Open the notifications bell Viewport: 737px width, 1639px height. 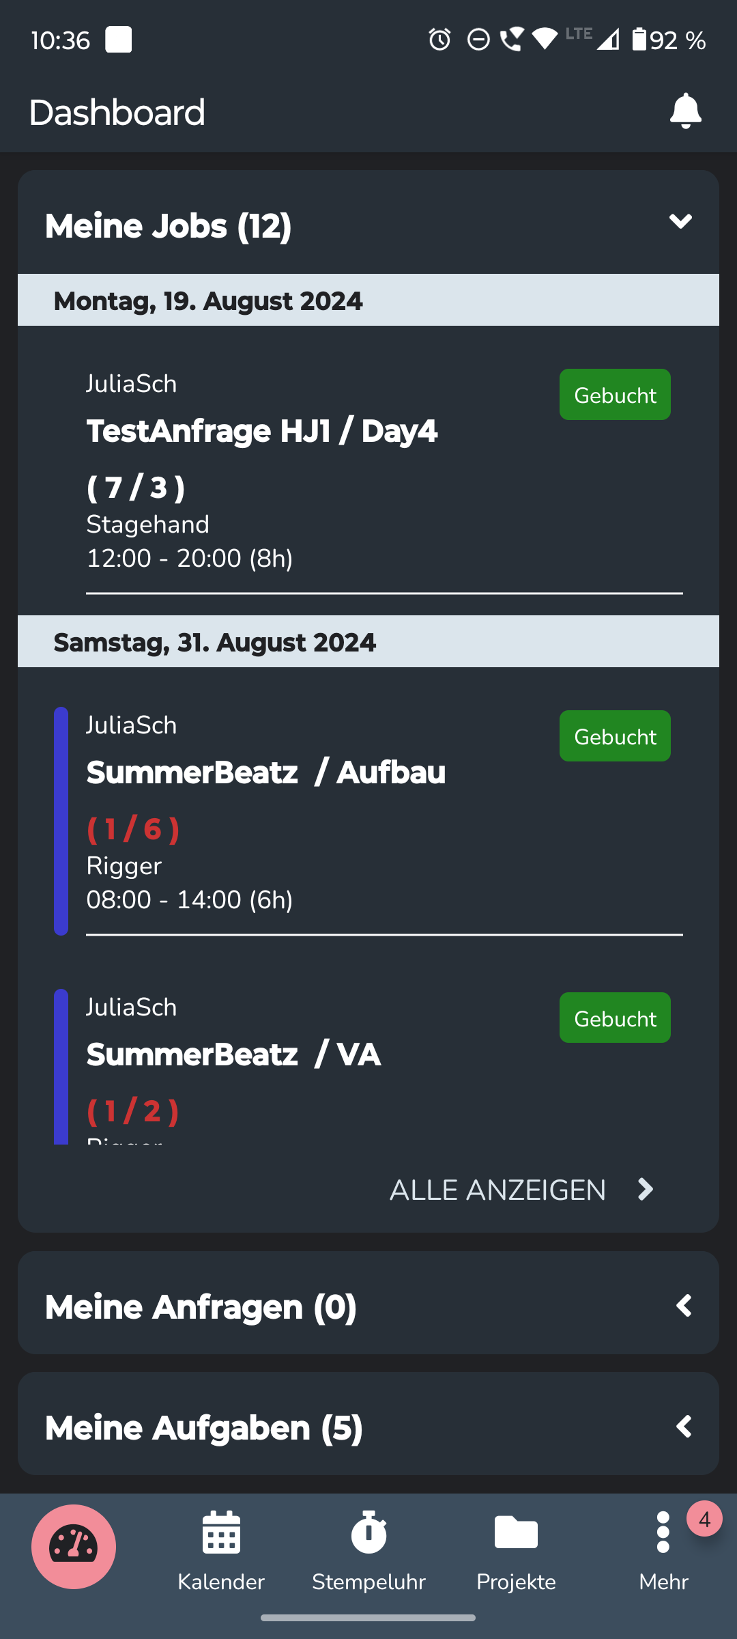(x=685, y=111)
